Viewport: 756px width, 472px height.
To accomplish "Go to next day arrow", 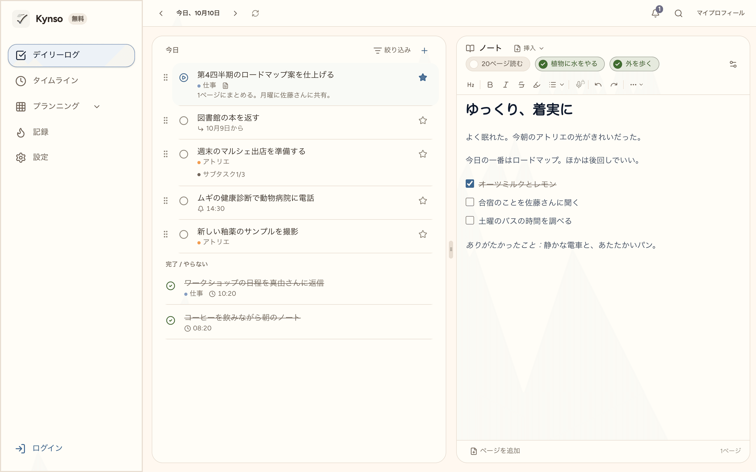I will [235, 13].
